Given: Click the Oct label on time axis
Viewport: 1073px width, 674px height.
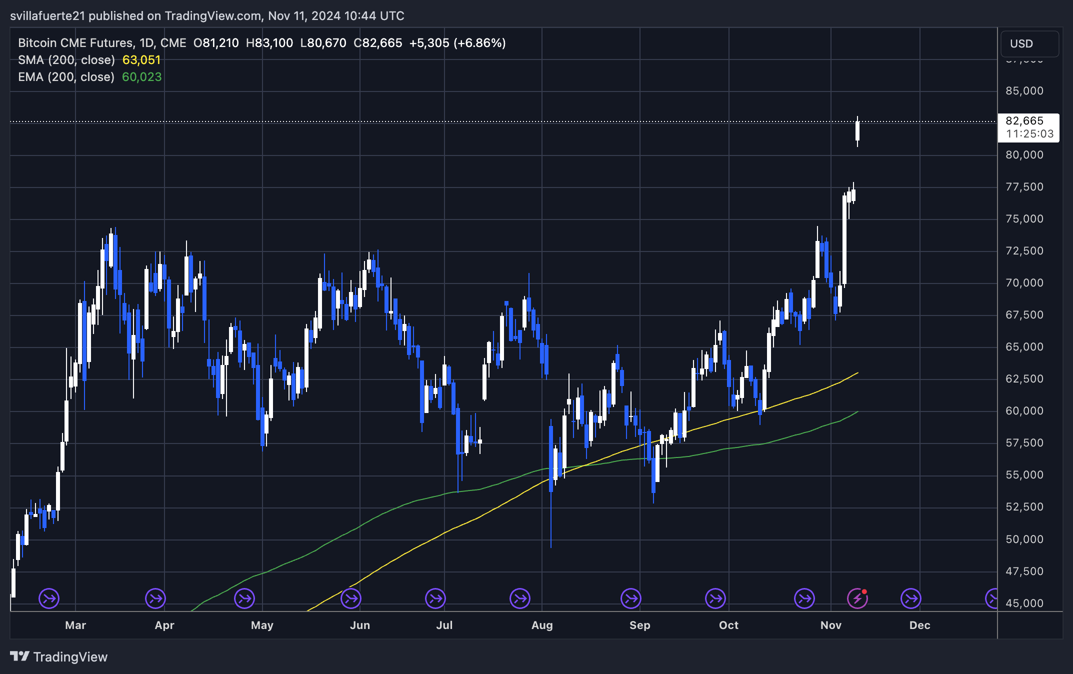Looking at the screenshot, I should click(728, 625).
